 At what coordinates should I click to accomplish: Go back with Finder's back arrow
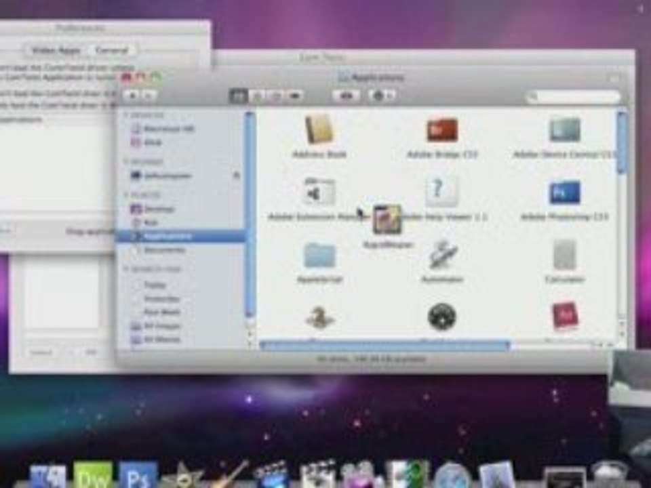click(133, 96)
